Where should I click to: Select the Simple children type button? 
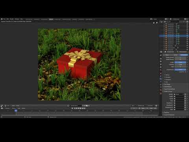175,55
